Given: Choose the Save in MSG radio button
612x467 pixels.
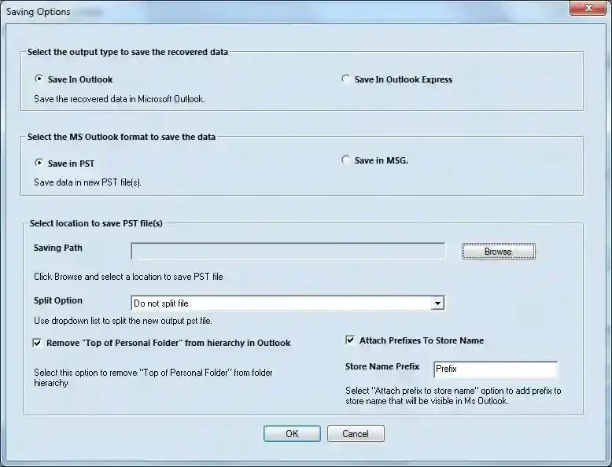Looking at the screenshot, I should (345, 160).
